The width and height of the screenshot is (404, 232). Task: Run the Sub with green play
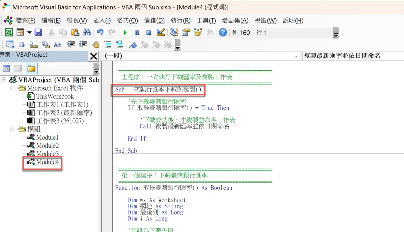click(125, 33)
